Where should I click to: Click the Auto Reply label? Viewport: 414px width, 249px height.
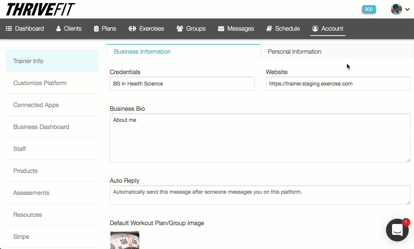click(125, 181)
